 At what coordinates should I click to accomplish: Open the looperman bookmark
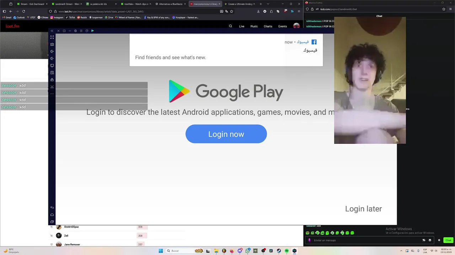pyautogui.click(x=96, y=17)
